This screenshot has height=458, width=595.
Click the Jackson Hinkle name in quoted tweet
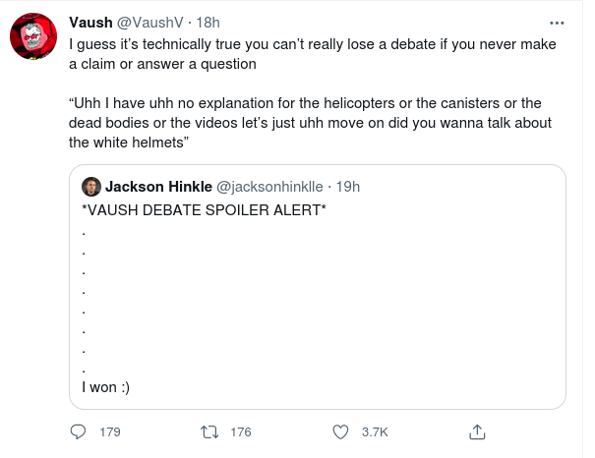(x=156, y=187)
